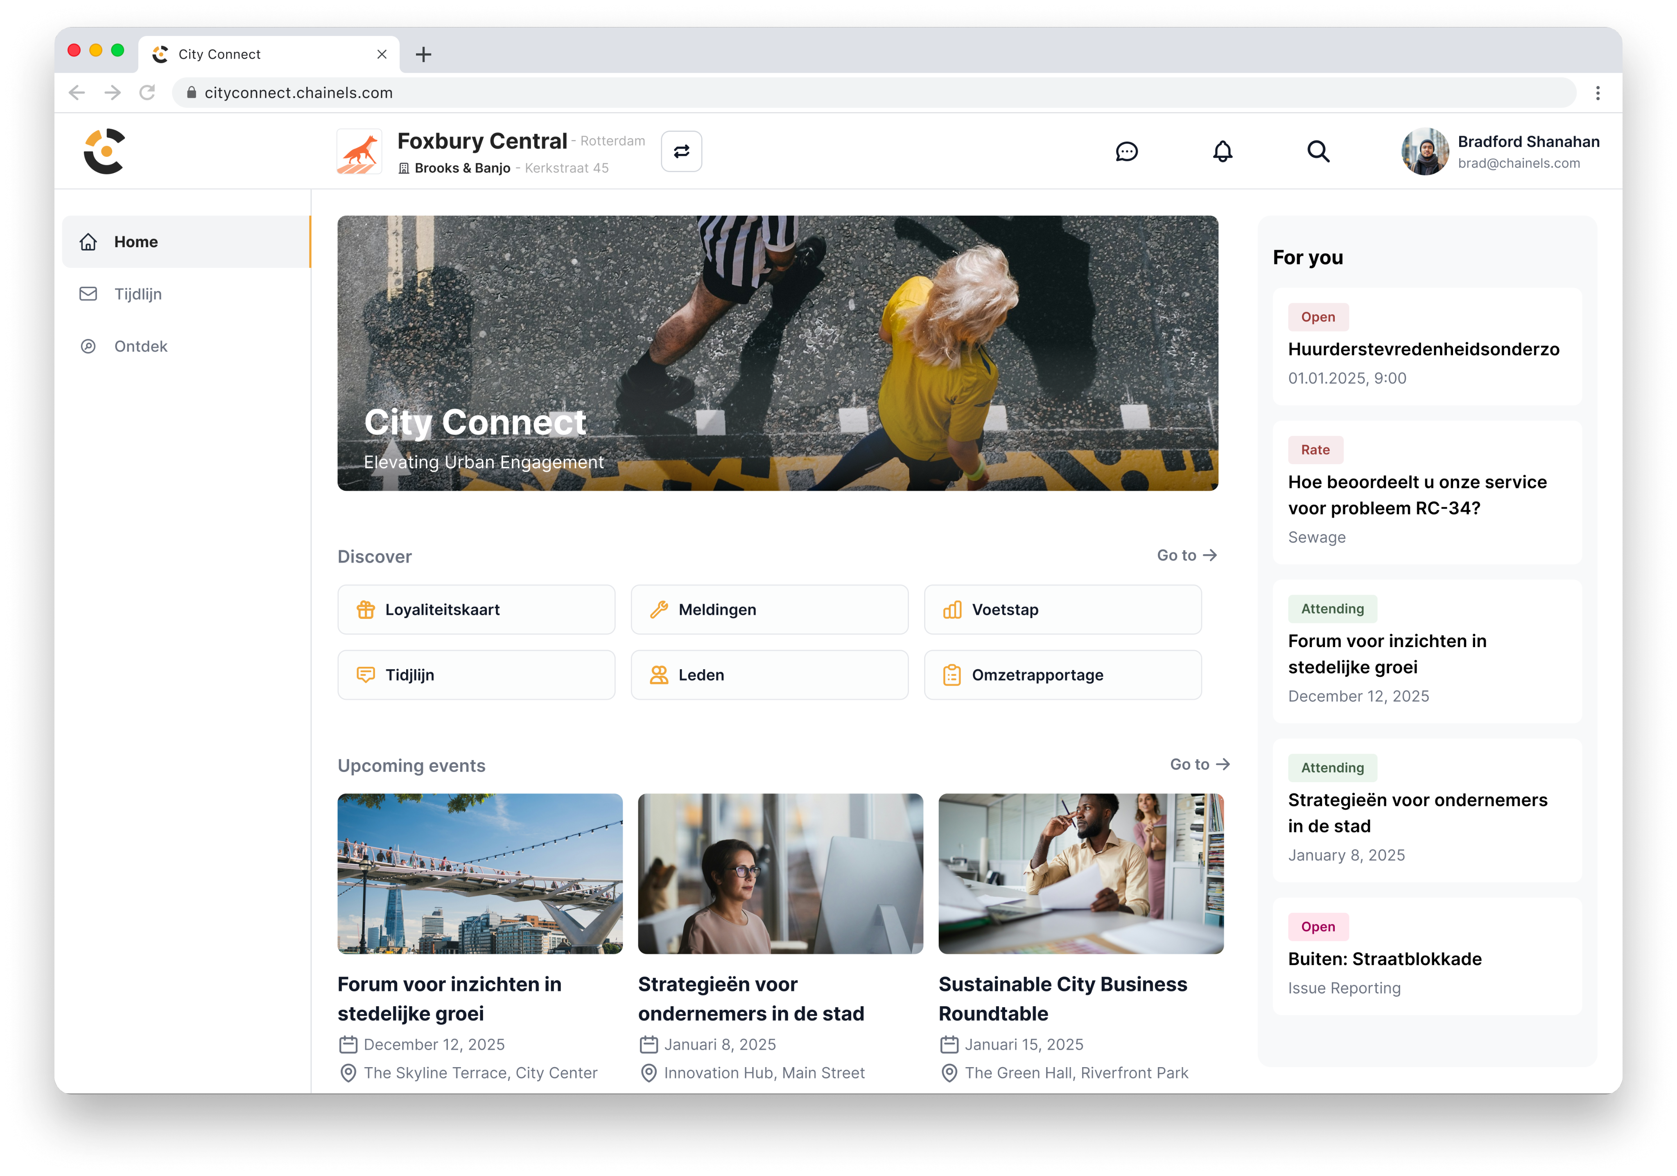This screenshot has width=1677, height=1176.
Task: Open the Loyaliteitskaart tile
Action: (x=475, y=609)
